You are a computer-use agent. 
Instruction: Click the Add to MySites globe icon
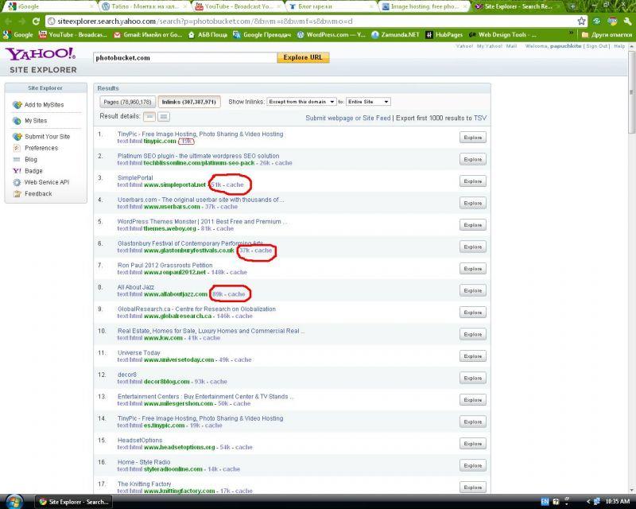pyautogui.click(x=17, y=105)
